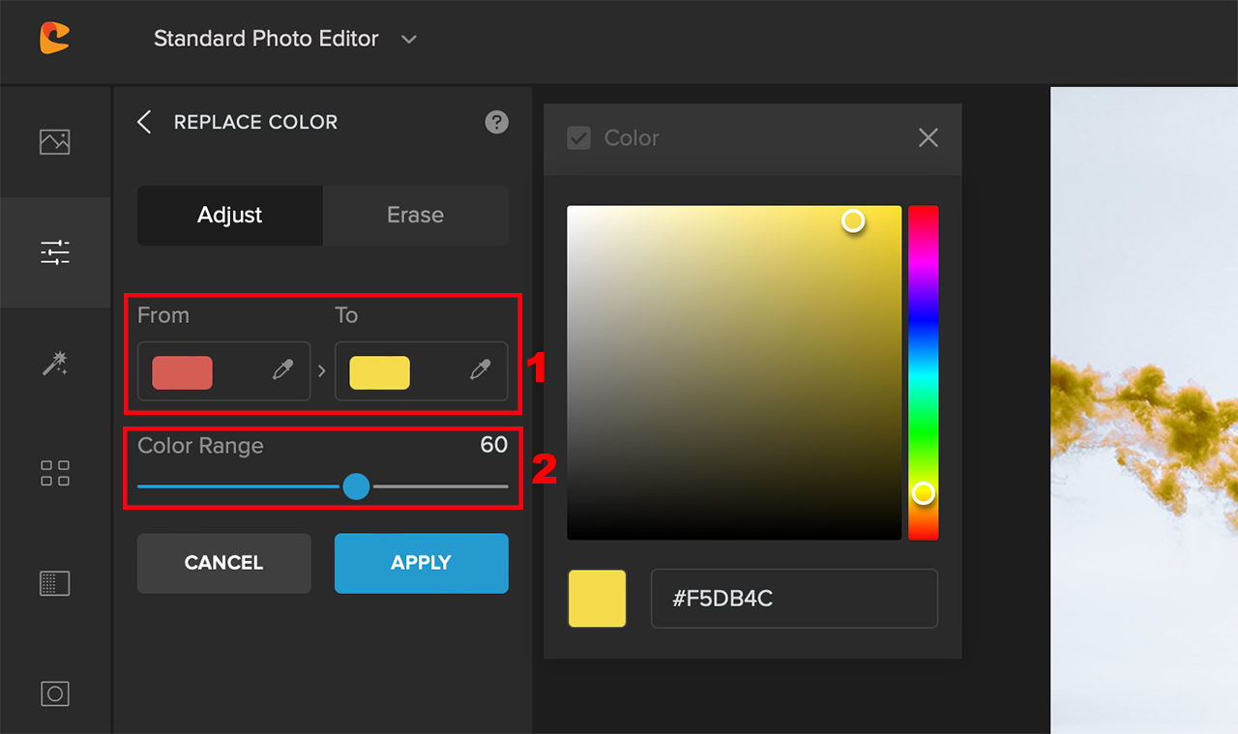The image size is (1238, 734).
Task: Open the Overlays grid icon in sidebar
Action: coord(55,473)
